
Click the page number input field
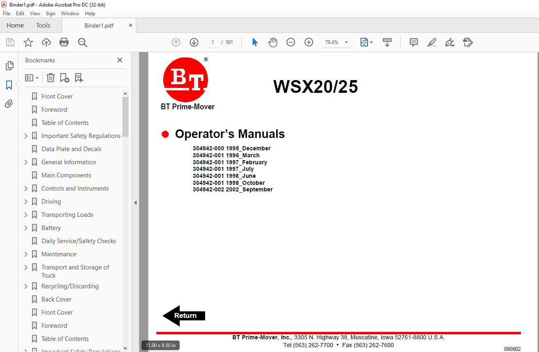tap(212, 42)
